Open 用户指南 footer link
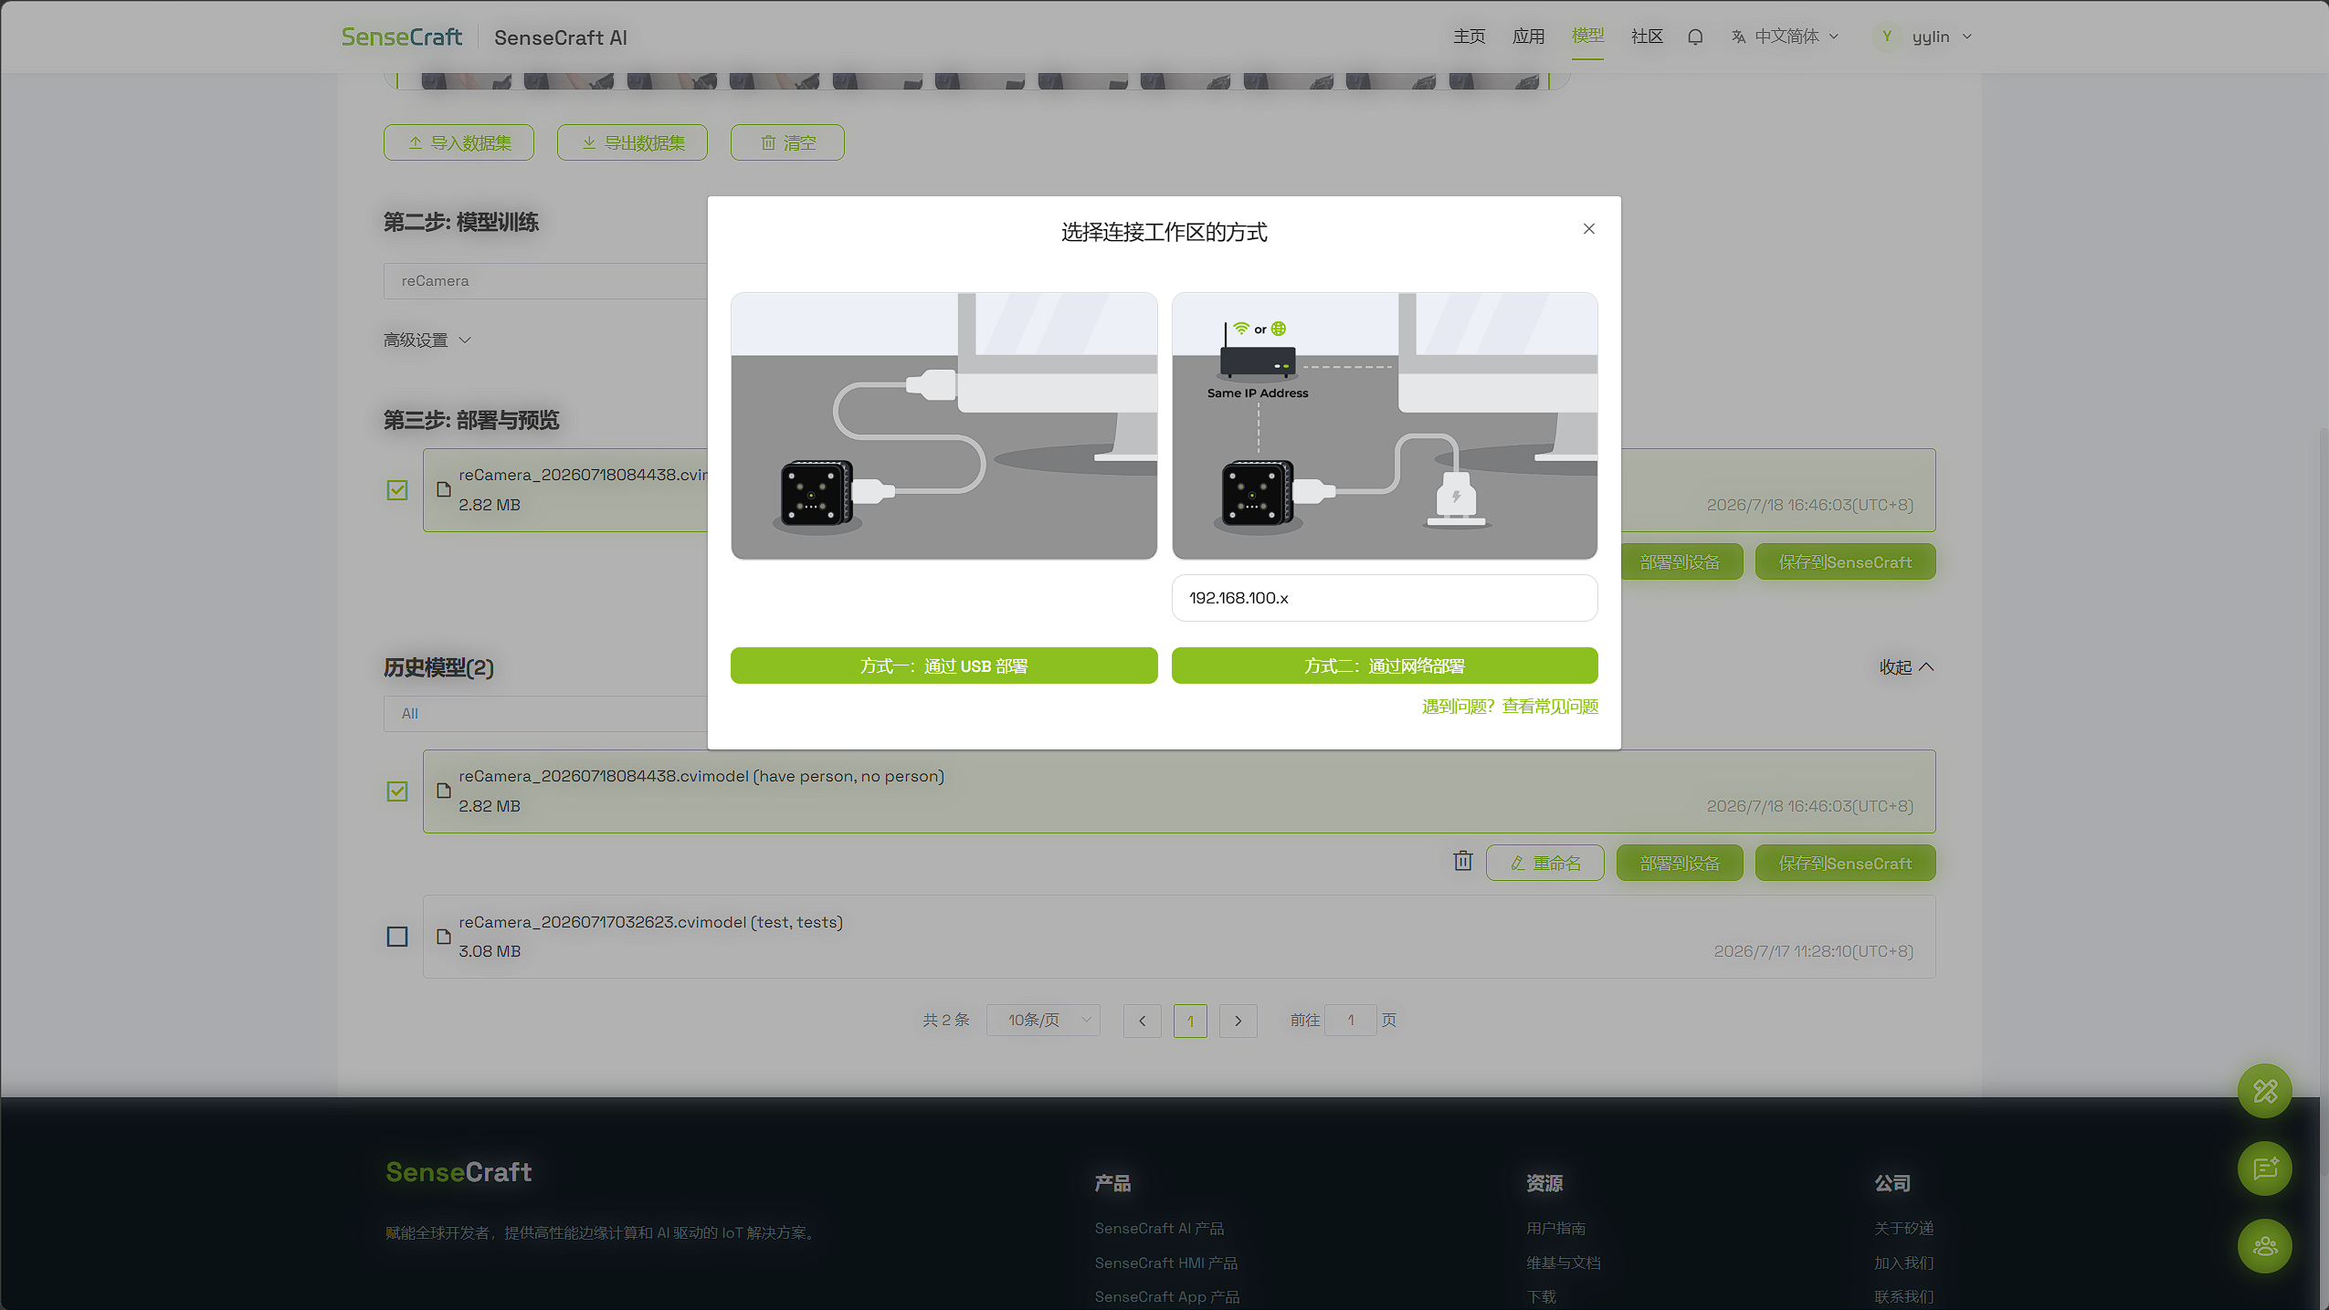Image resolution: width=2329 pixels, height=1310 pixels. (1555, 1229)
